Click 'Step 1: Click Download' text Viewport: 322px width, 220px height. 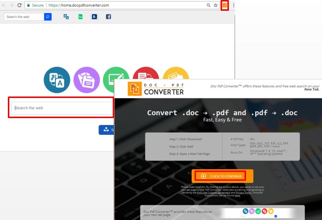click(x=186, y=139)
